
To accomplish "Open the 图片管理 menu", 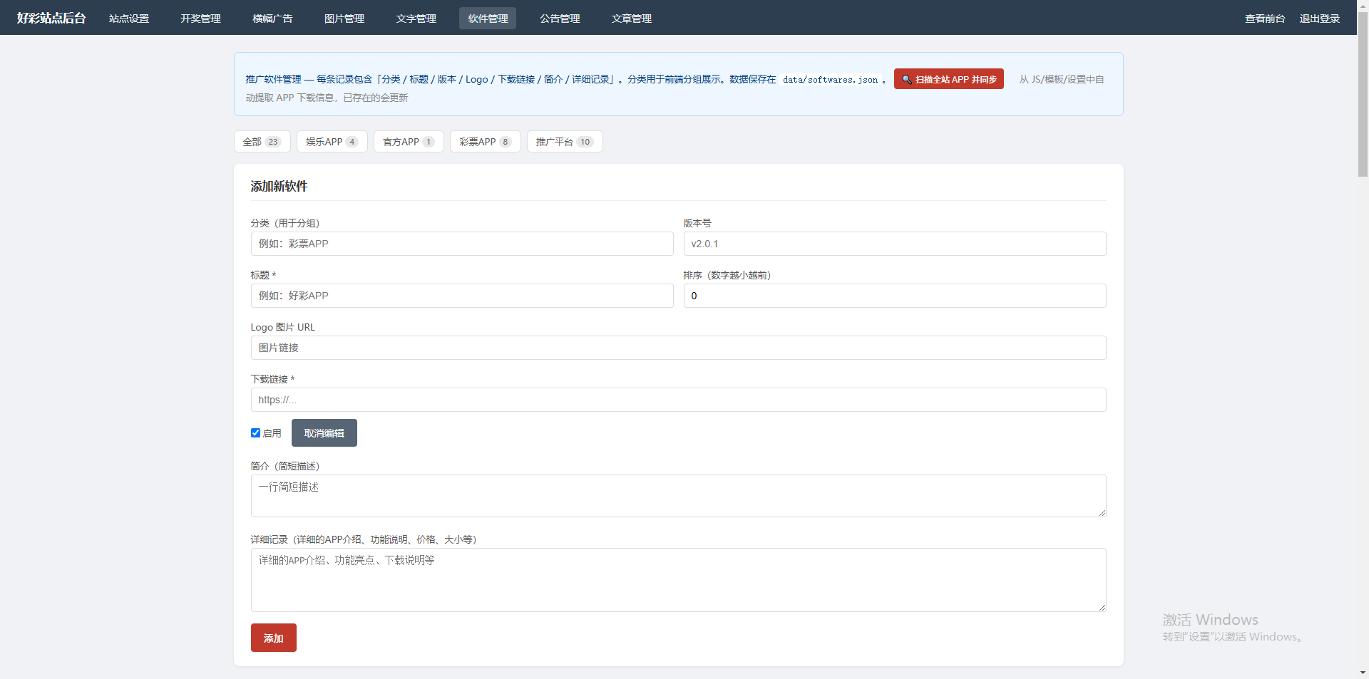I will (x=344, y=18).
